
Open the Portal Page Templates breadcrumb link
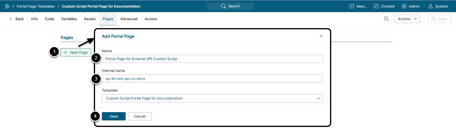coord(36,6)
